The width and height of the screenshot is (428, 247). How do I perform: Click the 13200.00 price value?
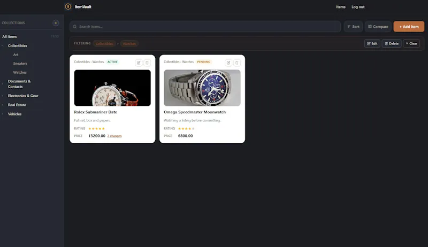point(97,136)
